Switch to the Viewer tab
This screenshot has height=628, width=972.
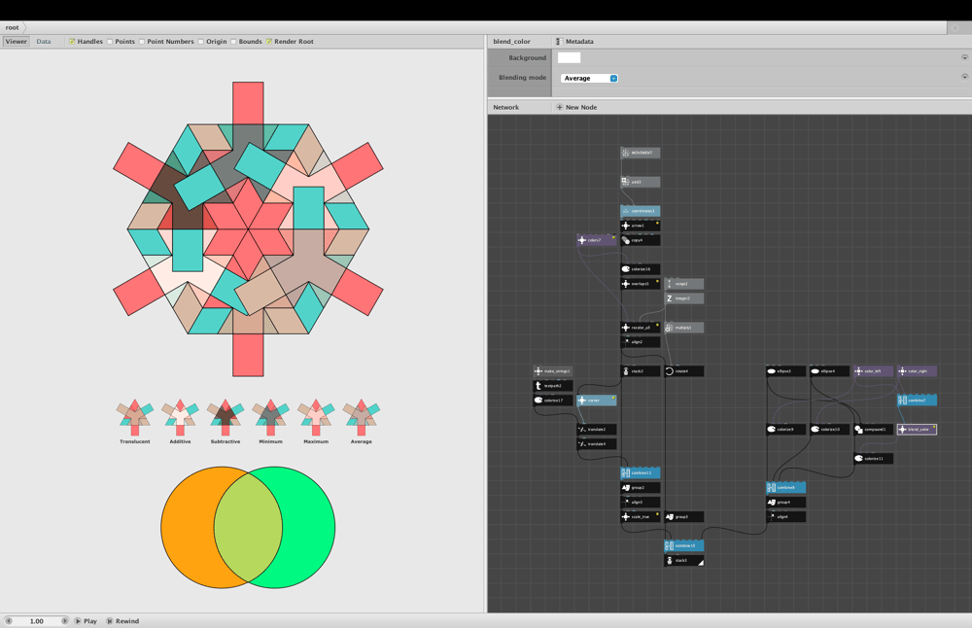17,42
